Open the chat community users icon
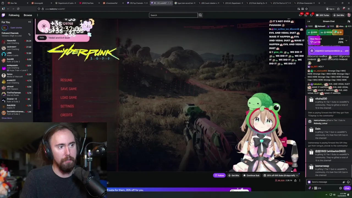This screenshot has height=198, width=352. point(349,21)
